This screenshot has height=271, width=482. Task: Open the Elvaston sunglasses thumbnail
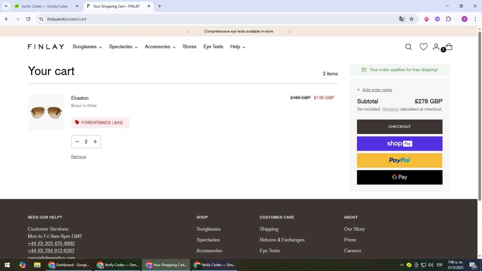click(46, 112)
